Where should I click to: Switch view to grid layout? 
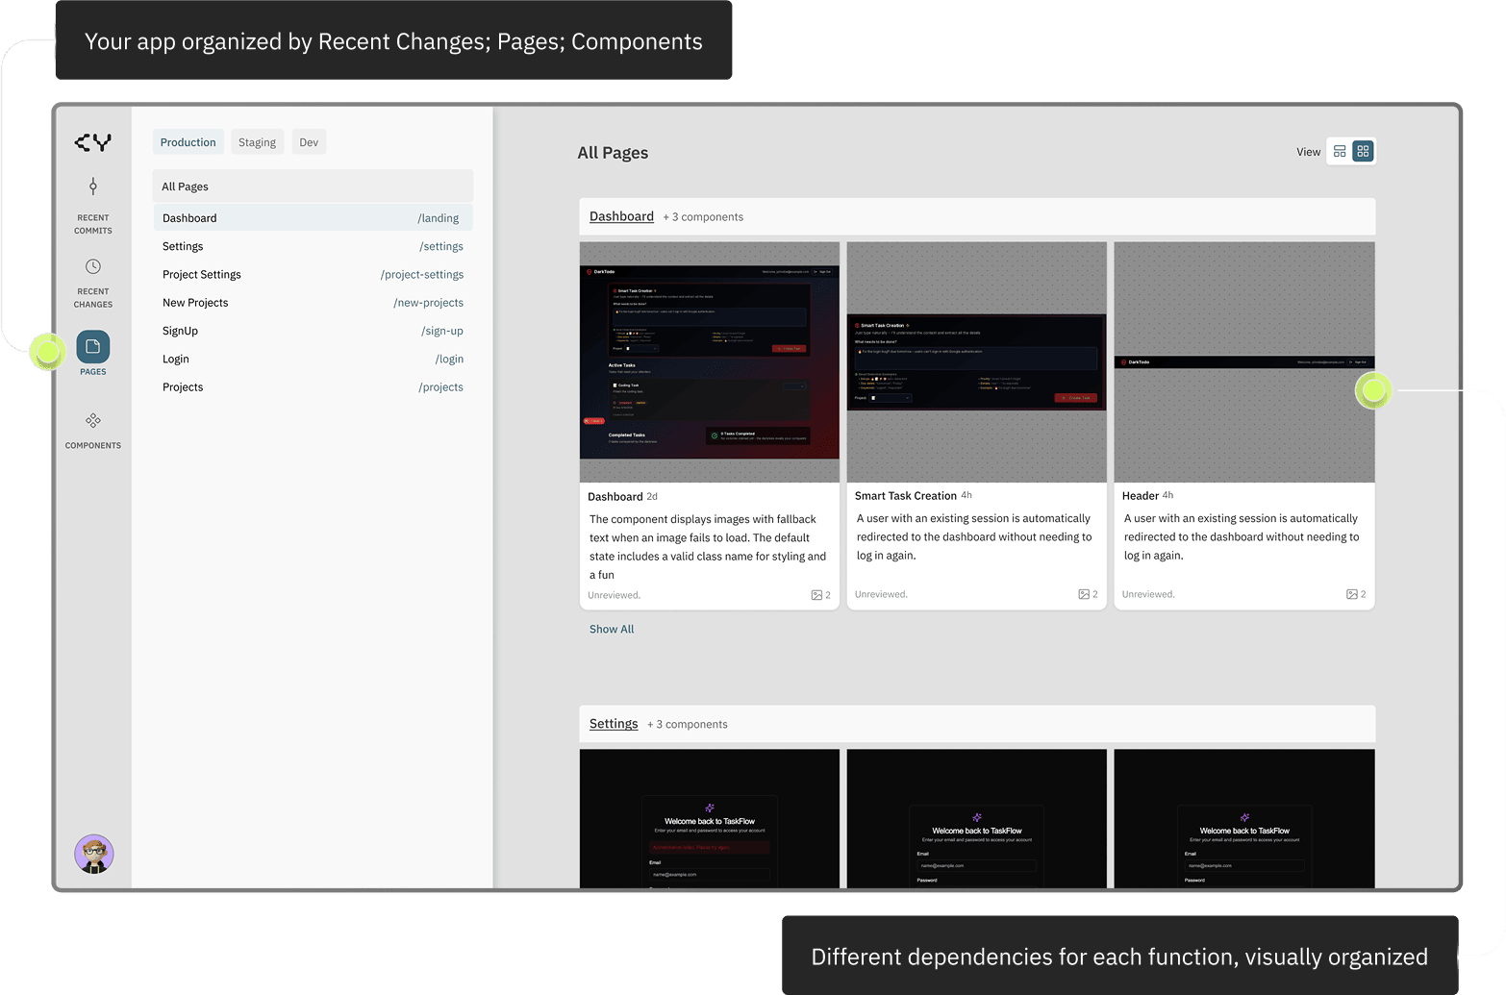1364,151
